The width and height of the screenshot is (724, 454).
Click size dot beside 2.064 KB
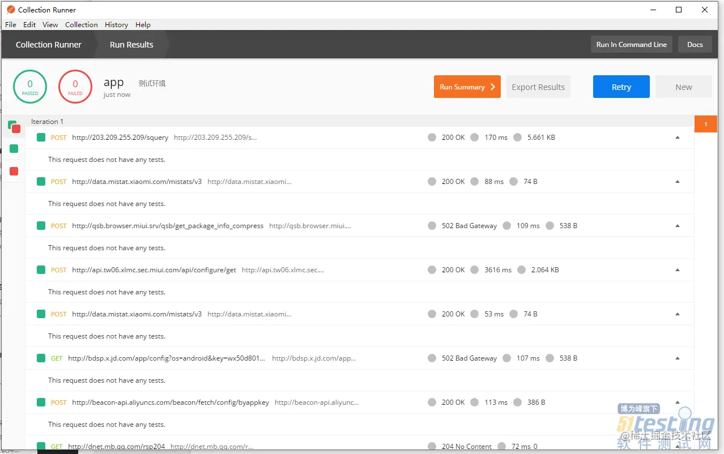(521, 270)
